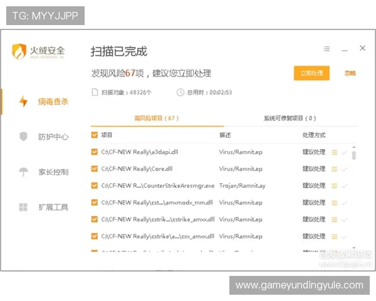Open the 扩展工具 extension tools section
This screenshot has height=301, width=376.
[x=53, y=207]
